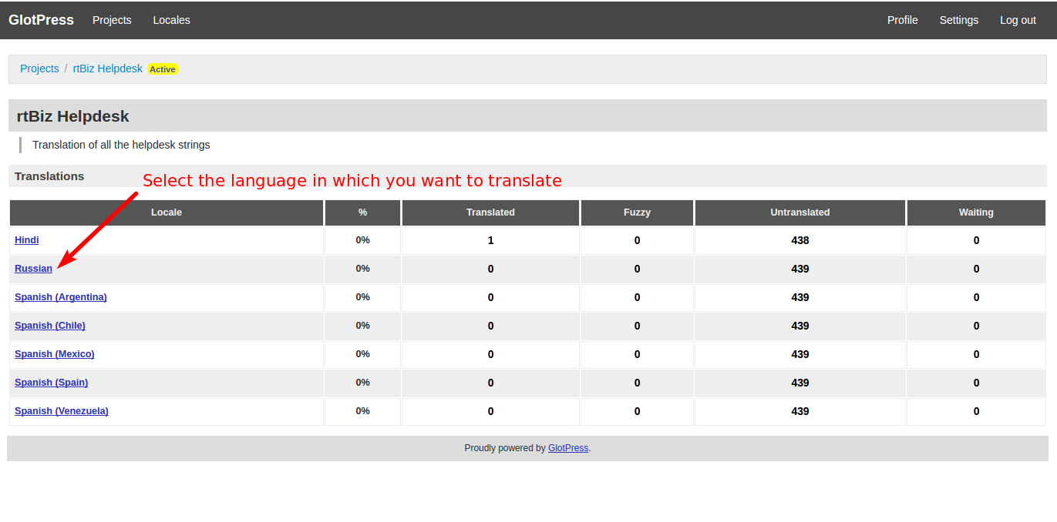Click the helpdesk strings description text
This screenshot has width=1057, height=522.
pyautogui.click(x=121, y=145)
